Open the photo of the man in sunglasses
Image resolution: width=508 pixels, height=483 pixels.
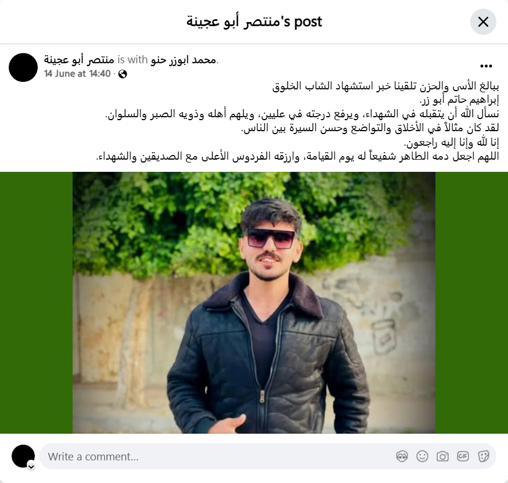click(254, 302)
